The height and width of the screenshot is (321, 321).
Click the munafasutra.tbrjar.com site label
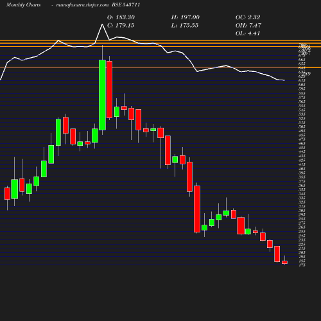[x=82, y=5]
